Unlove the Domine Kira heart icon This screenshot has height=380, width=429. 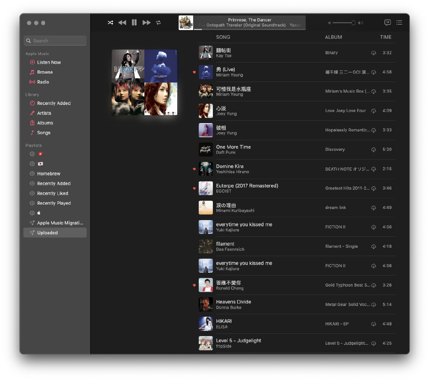tap(194, 169)
